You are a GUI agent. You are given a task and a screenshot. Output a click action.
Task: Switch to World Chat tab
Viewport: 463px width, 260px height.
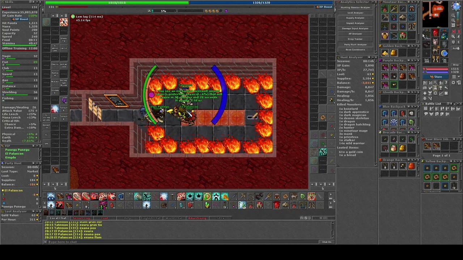pos(174,218)
